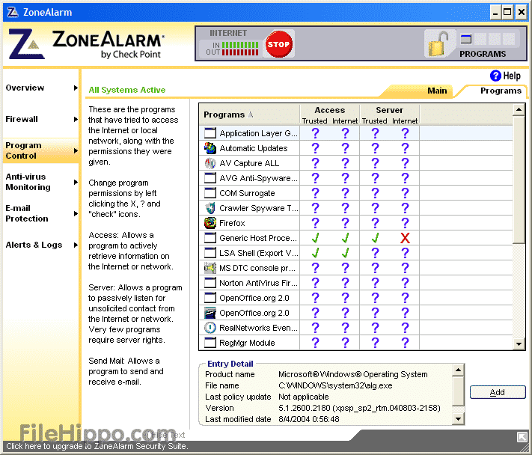
Task: Click the red STOP internet button
Action: pyautogui.click(x=278, y=44)
